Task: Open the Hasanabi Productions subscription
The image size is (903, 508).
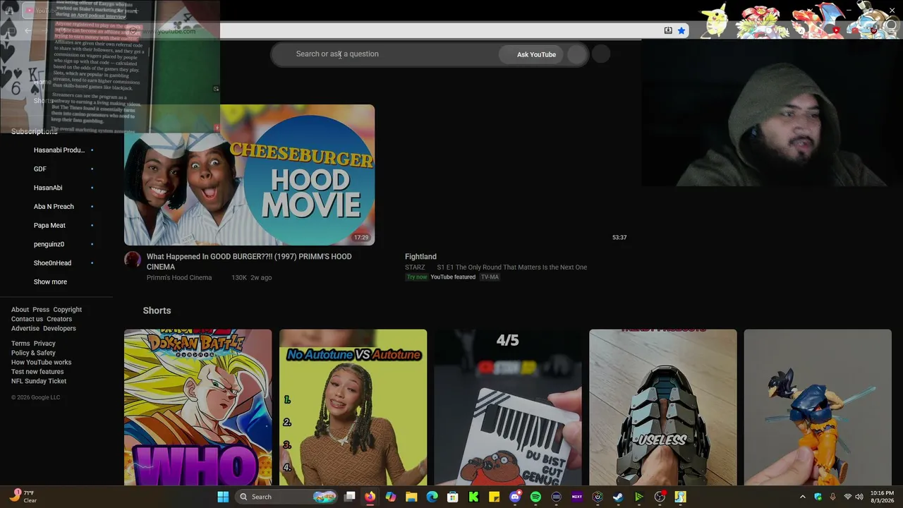Action: point(59,150)
